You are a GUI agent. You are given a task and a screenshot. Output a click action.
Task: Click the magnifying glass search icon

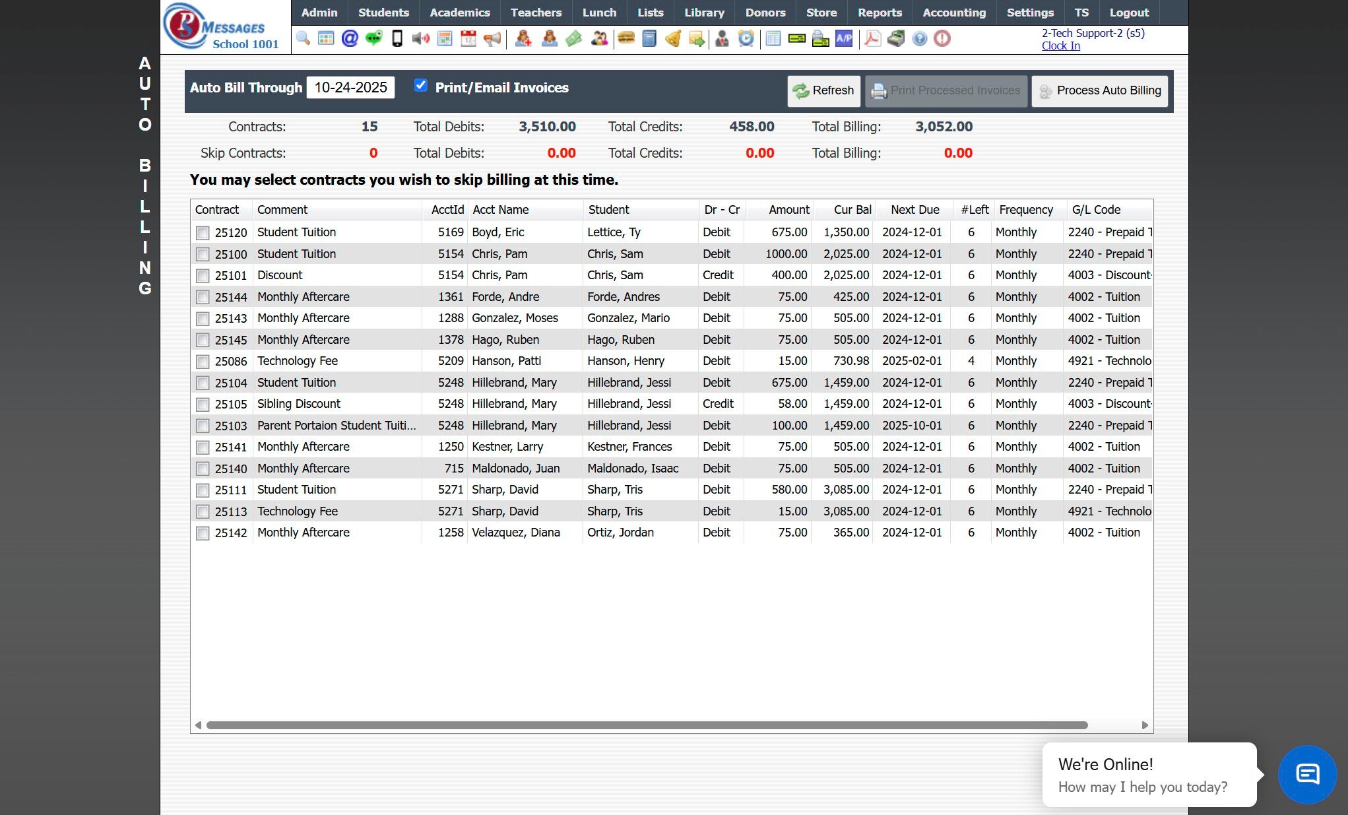[x=303, y=38]
